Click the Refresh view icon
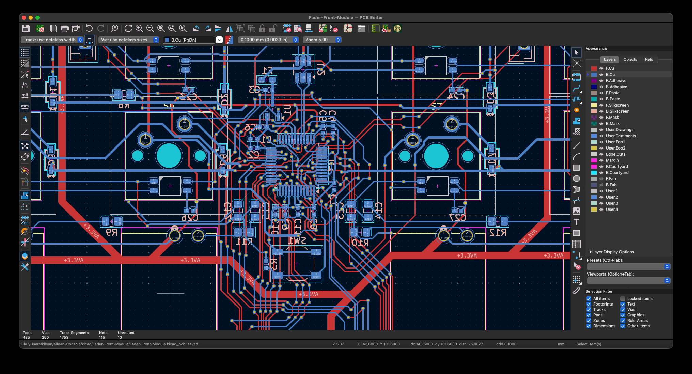This screenshot has height=374, width=692. pyautogui.click(x=128, y=28)
